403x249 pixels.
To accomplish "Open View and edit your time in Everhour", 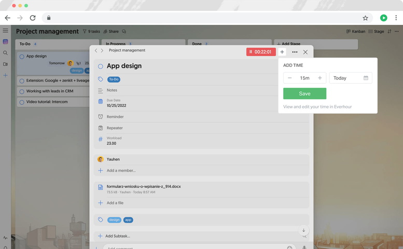I will (x=317, y=107).
